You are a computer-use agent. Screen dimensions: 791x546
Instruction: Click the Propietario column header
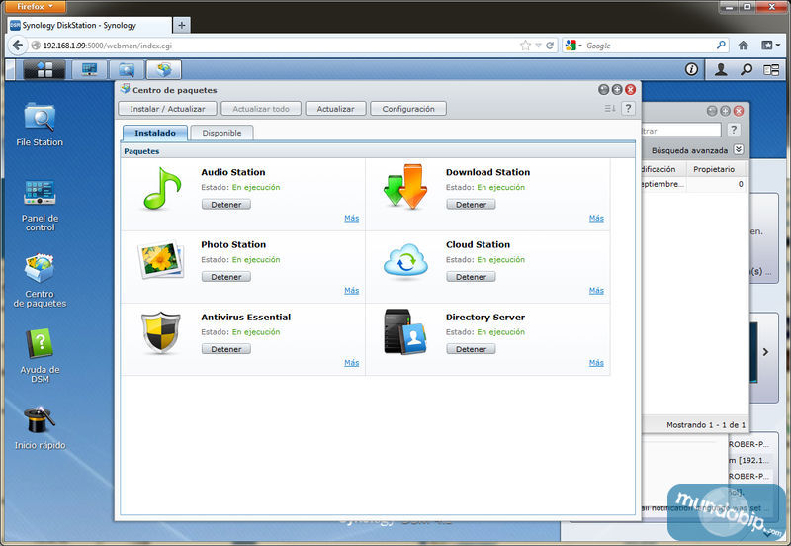tap(716, 169)
